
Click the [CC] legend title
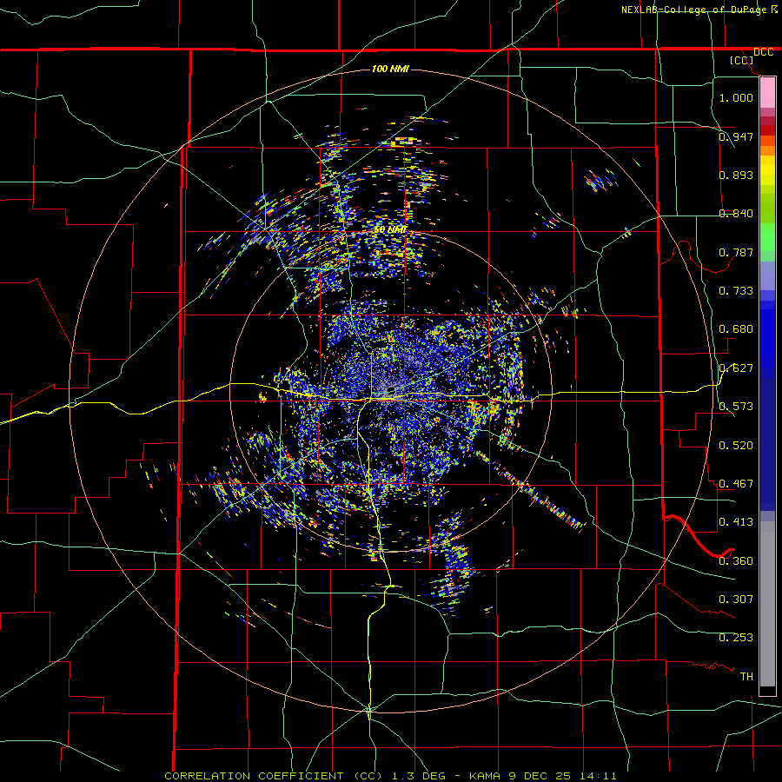click(742, 60)
